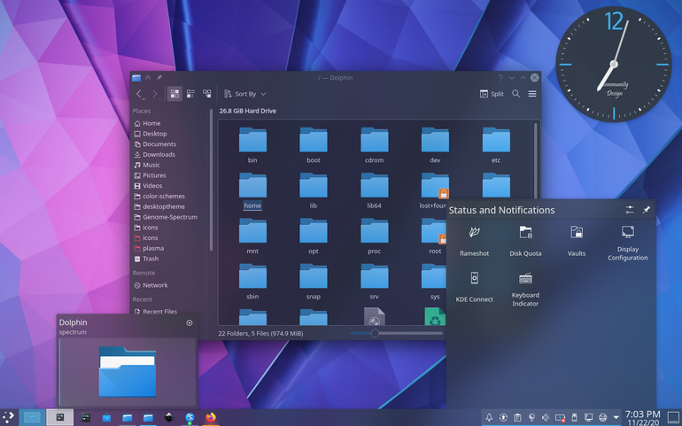The width and height of the screenshot is (682, 426).
Task: Open Vaults tray entry
Action: tap(577, 240)
